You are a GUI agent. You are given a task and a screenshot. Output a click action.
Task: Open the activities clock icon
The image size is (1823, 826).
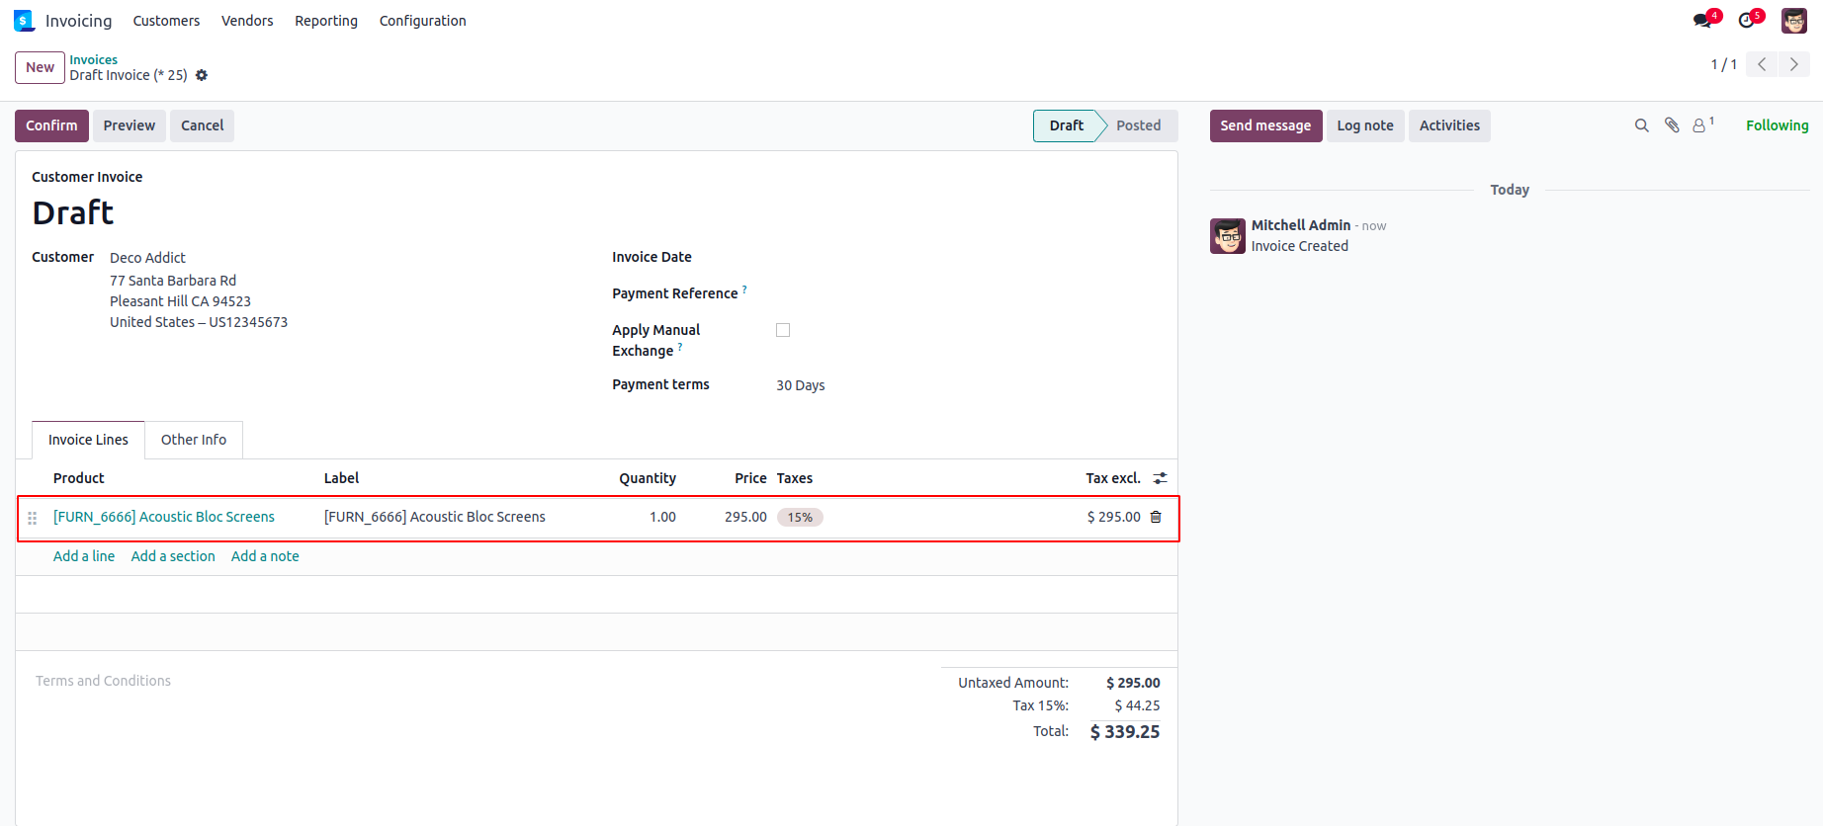(1747, 21)
